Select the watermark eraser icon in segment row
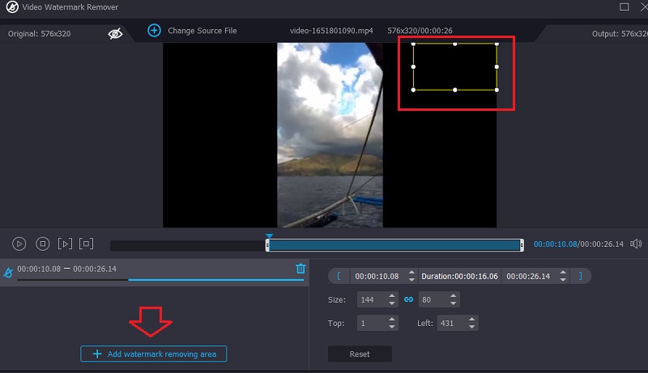Image resolution: width=648 pixels, height=373 pixels. 8,273
